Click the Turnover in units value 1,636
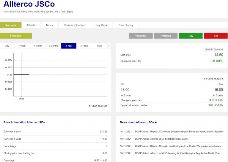Viewport: 228px width, 162px height. click(104, 139)
